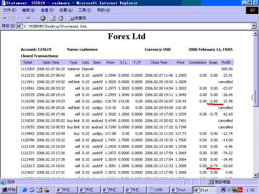Click the vertical scrollbar down arrow
The width and height of the screenshot is (259, 194).
pos(256,175)
